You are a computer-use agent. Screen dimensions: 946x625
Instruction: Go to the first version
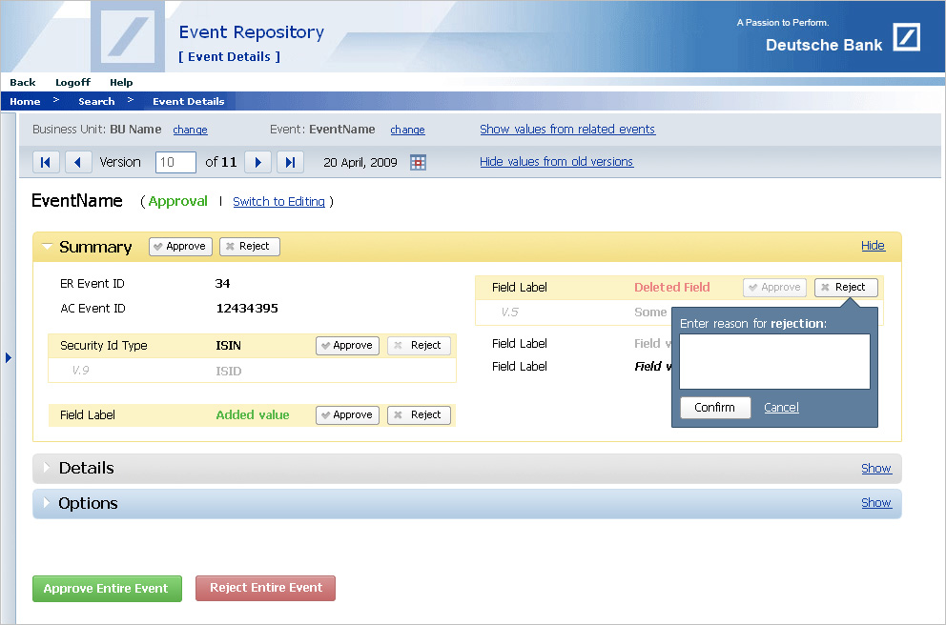(x=46, y=162)
